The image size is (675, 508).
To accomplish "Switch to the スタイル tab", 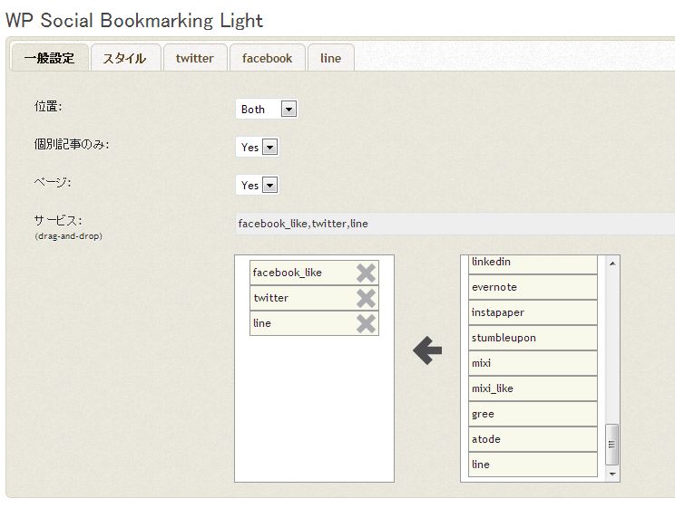I will tap(125, 58).
